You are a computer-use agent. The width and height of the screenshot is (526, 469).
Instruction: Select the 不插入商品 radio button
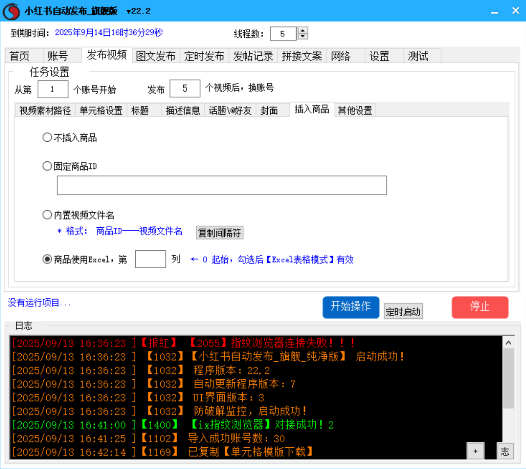pyautogui.click(x=47, y=137)
